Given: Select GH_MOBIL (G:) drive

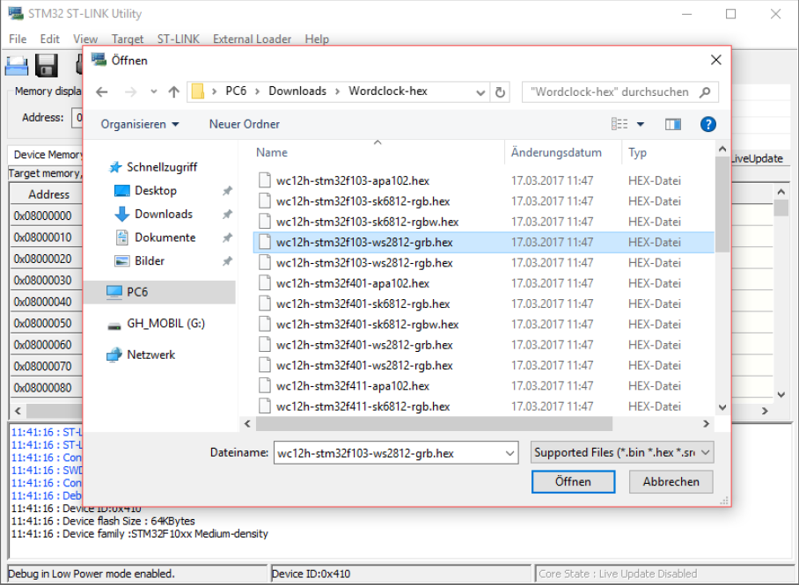Looking at the screenshot, I should click(156, 324).
